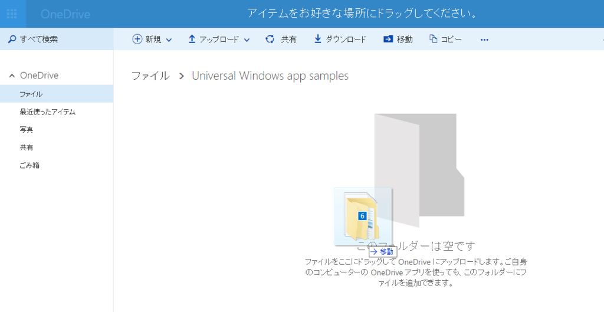Viewport: 604px width, 312px height.
Task: Click the dragged folder thumbnail with badge 6
Action: click(x=363, y=216)
